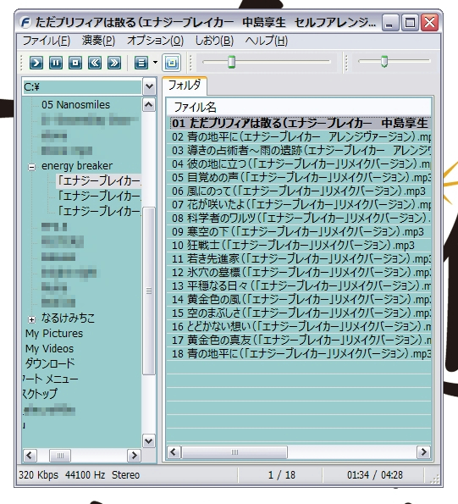458x504 pixels.
Task: Stop playback with the stop button
Action: pos(75,63)
